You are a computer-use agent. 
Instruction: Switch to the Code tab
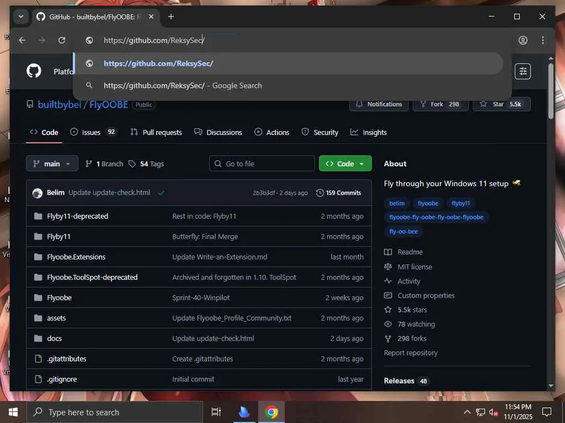44,132
